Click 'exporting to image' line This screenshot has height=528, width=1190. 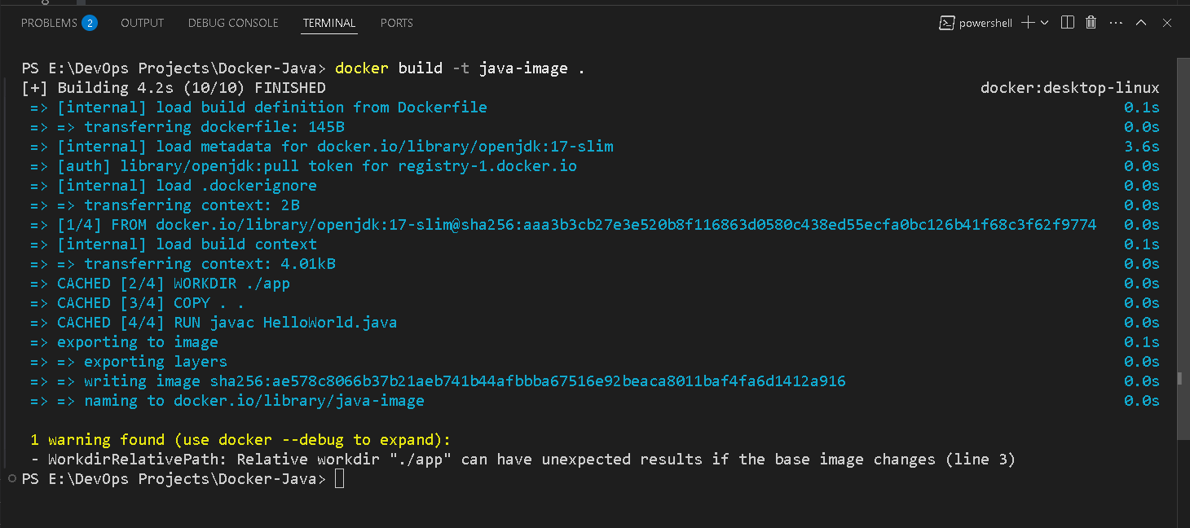coord(124,342)
